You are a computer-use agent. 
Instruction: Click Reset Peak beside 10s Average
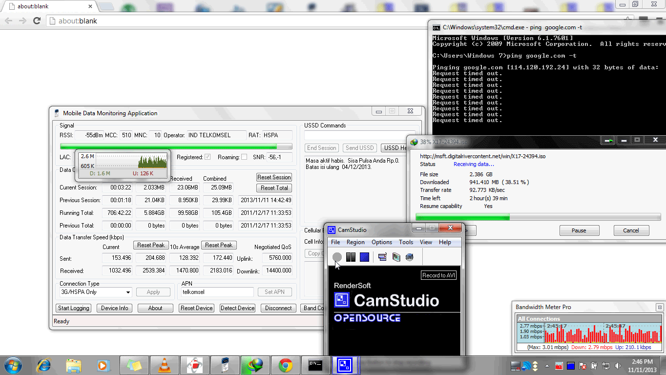219,245
